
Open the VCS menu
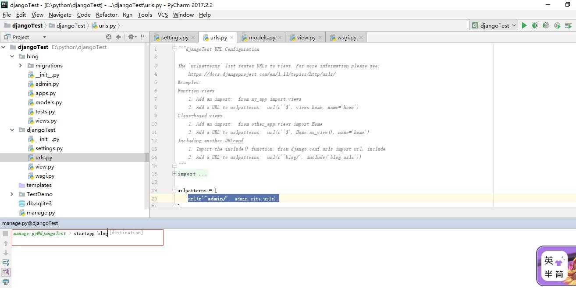(x=163, y=14)
